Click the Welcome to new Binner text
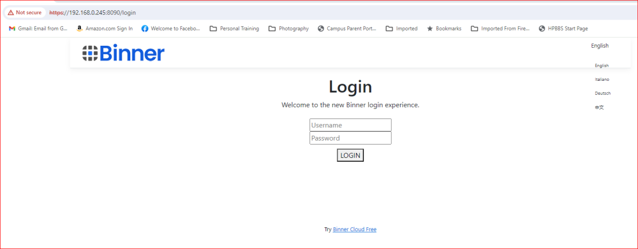Screen dimensions: 638x249 point(350,105)
